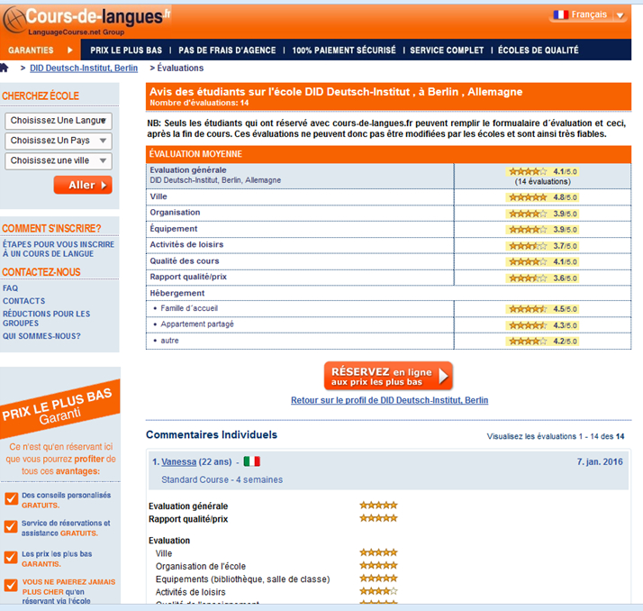The width and height of the screenshot is (643, 611).
Task: Click the home icon in breadcrumb
Action: click(x=5, y=68)
